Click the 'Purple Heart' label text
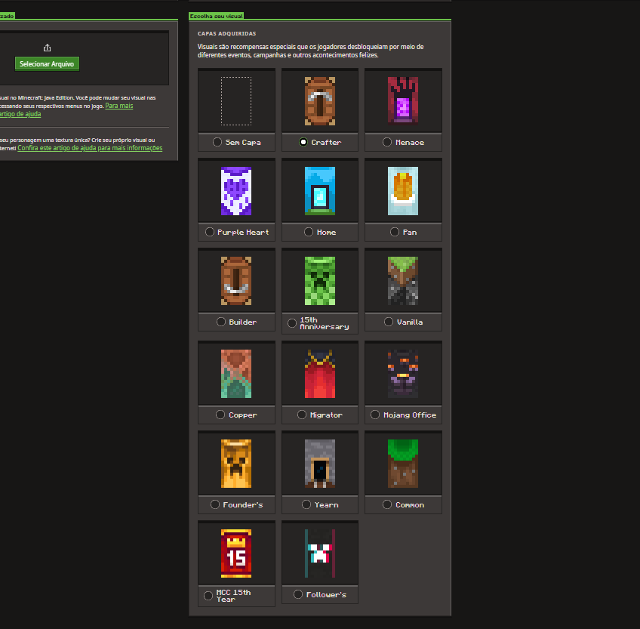The image size is (640, 629). pos(243,233)
